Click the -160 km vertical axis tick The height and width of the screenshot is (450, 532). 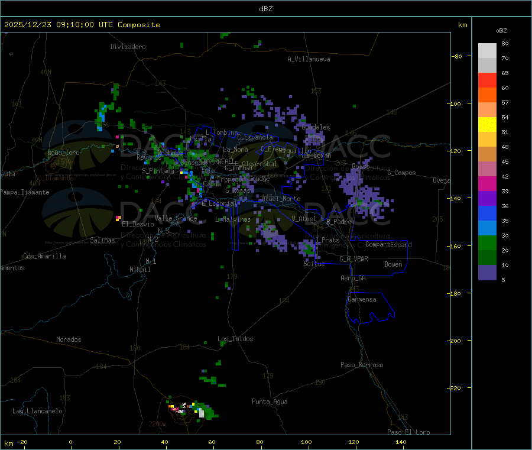455,246
